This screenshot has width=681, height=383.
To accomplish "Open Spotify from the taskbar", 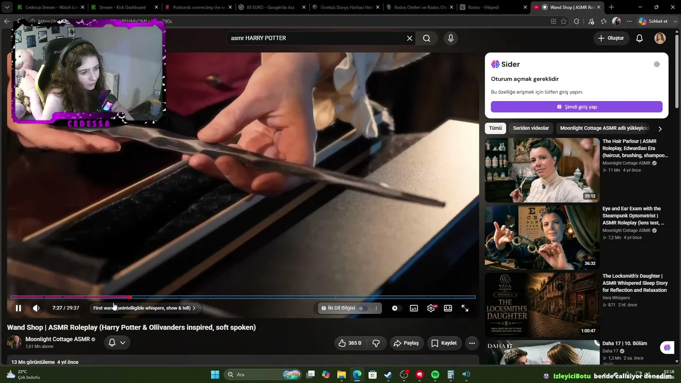I will click(x=435, y=374).
